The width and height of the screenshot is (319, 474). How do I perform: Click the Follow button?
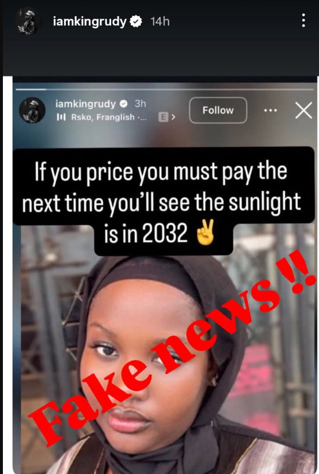tap(218, 110)
